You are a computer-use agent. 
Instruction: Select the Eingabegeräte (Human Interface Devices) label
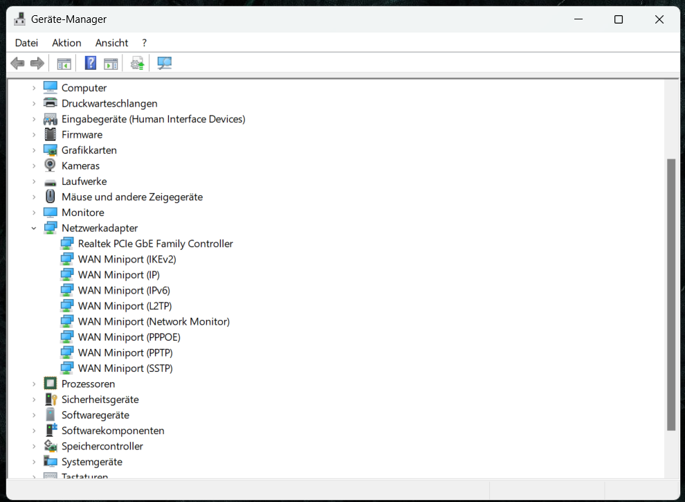tap(154, 119)
